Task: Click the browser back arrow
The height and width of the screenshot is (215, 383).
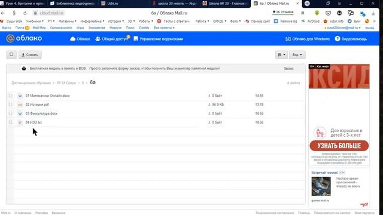Action: point(3,13)
